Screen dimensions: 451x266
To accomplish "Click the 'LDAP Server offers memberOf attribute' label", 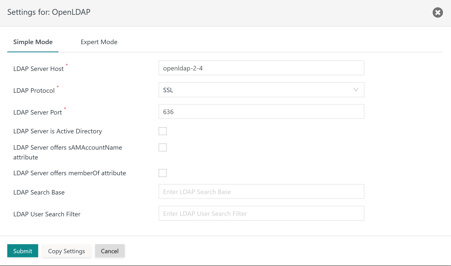I will point(70,173).
